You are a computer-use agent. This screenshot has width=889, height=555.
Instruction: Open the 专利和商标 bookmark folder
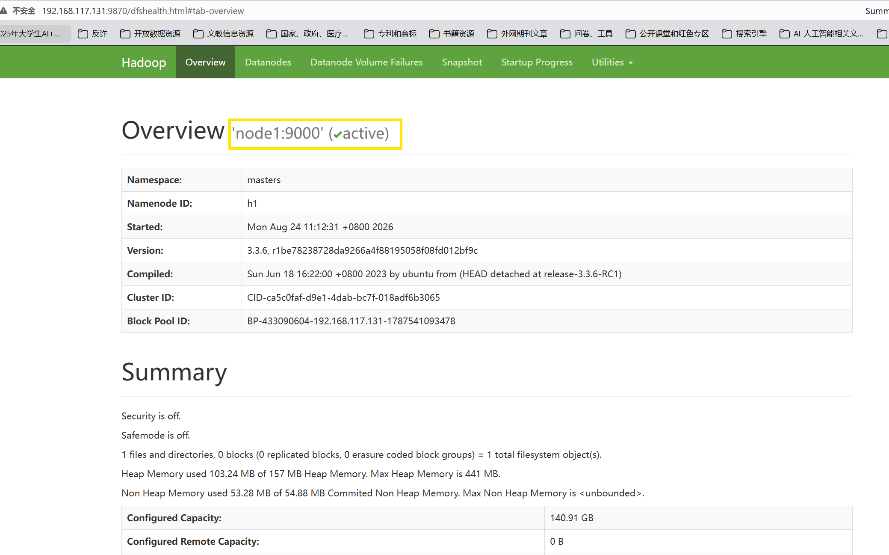click(x=390, y=33)
